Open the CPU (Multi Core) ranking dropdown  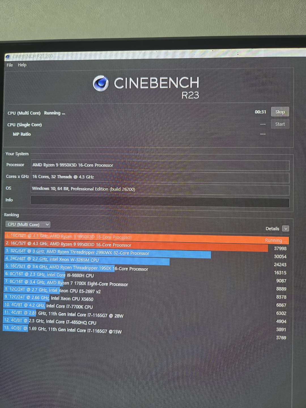(x=28, y=224)
